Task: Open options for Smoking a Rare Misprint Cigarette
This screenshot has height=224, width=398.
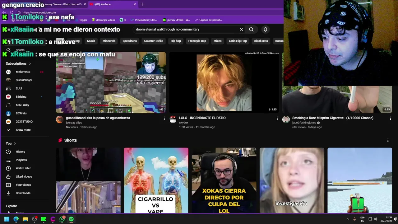Action: tap(390, 118)
